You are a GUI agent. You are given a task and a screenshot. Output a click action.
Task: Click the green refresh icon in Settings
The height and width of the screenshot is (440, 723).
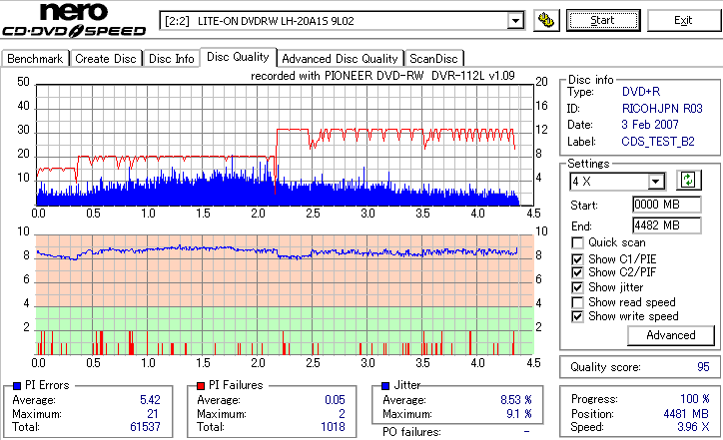(688, 181)
